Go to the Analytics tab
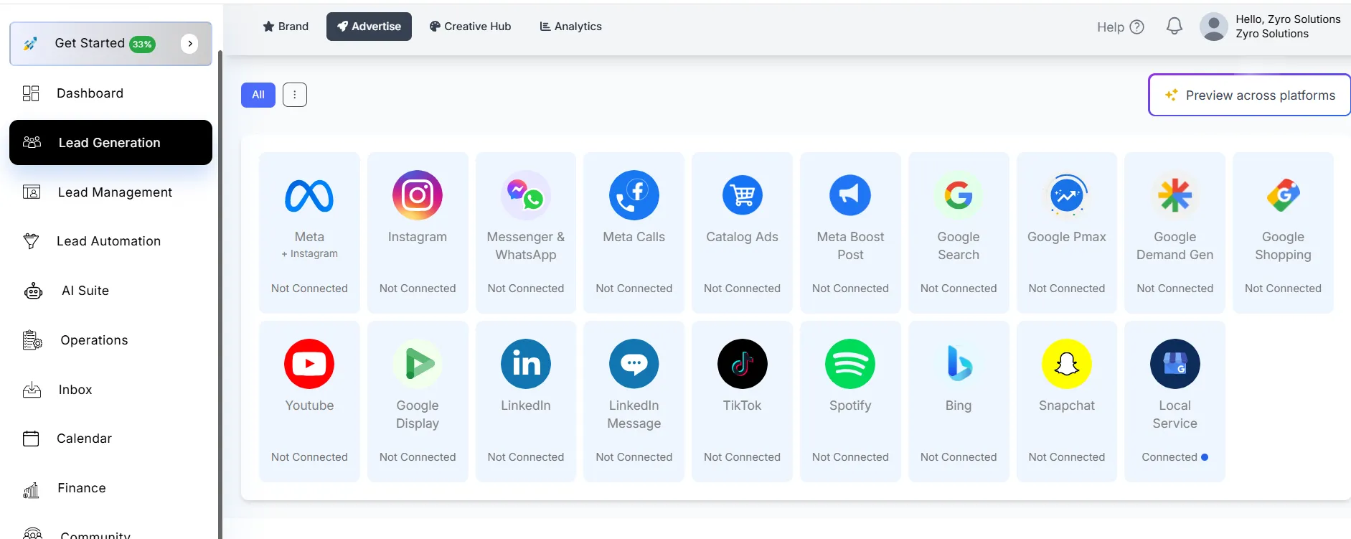This screenshot has width=1351, height=539. [x=570, y=27]
